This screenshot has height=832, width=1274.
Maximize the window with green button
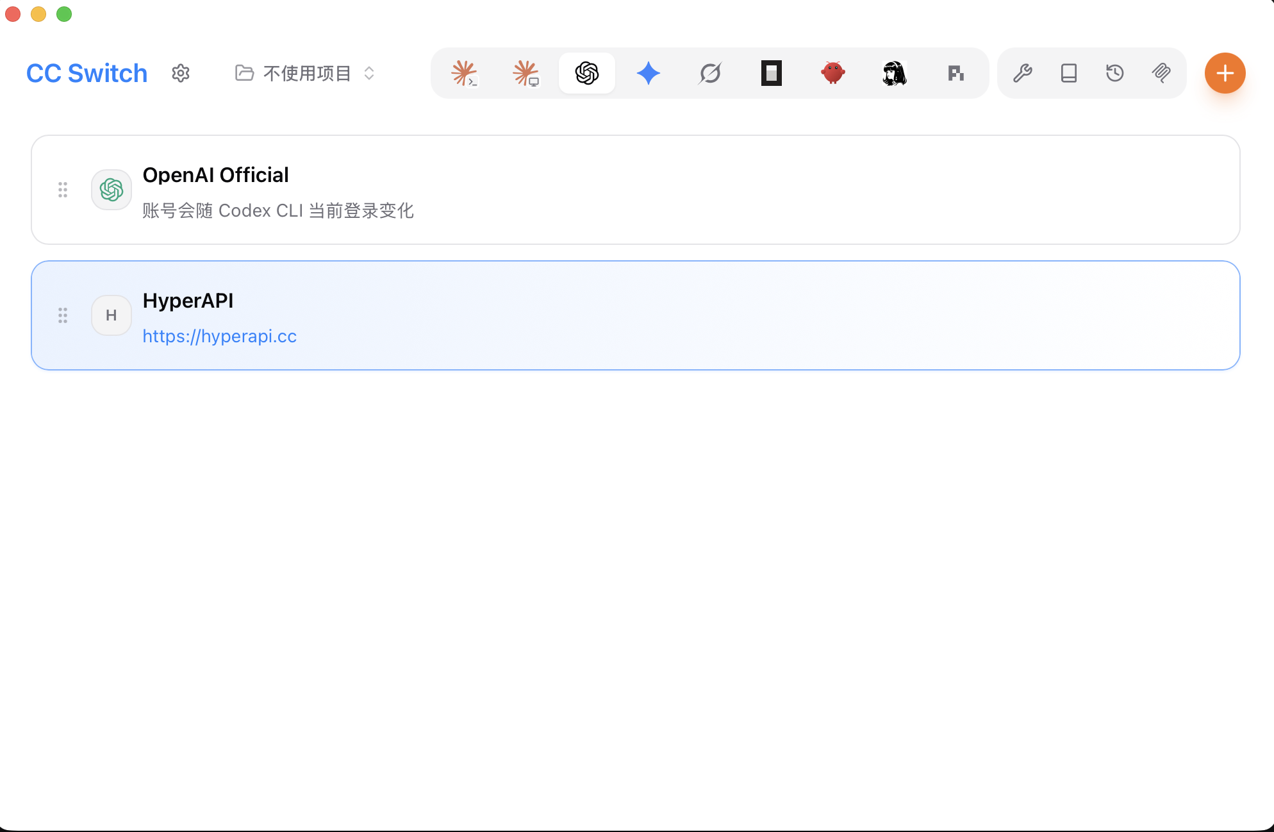pos(64,14)
